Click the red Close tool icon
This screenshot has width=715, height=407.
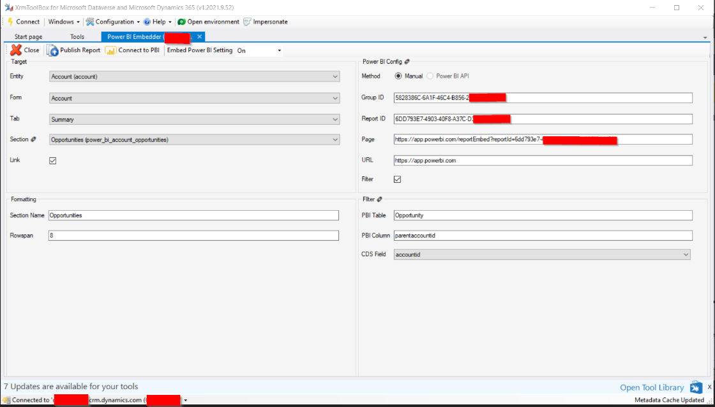[x=16, y=50]
